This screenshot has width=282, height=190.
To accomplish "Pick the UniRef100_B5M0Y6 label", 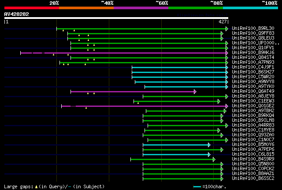I will (x=253, y=145).
